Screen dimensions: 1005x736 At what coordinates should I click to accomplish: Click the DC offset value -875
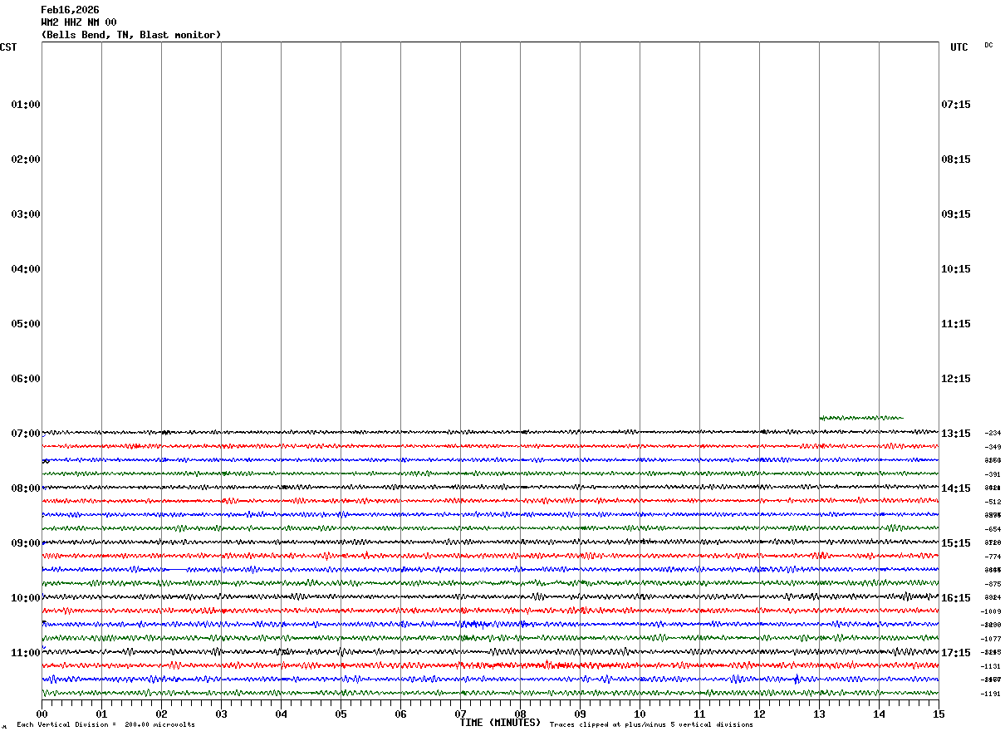pyautogui.click(x=993, y=585)
